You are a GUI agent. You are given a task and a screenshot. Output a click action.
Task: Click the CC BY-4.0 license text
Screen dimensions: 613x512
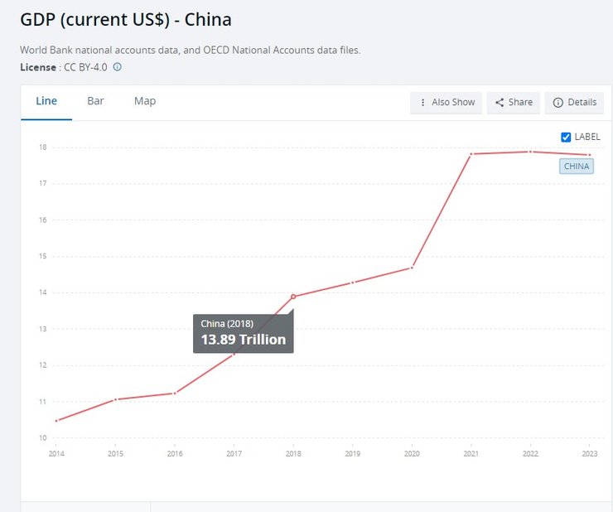(85, 67)
